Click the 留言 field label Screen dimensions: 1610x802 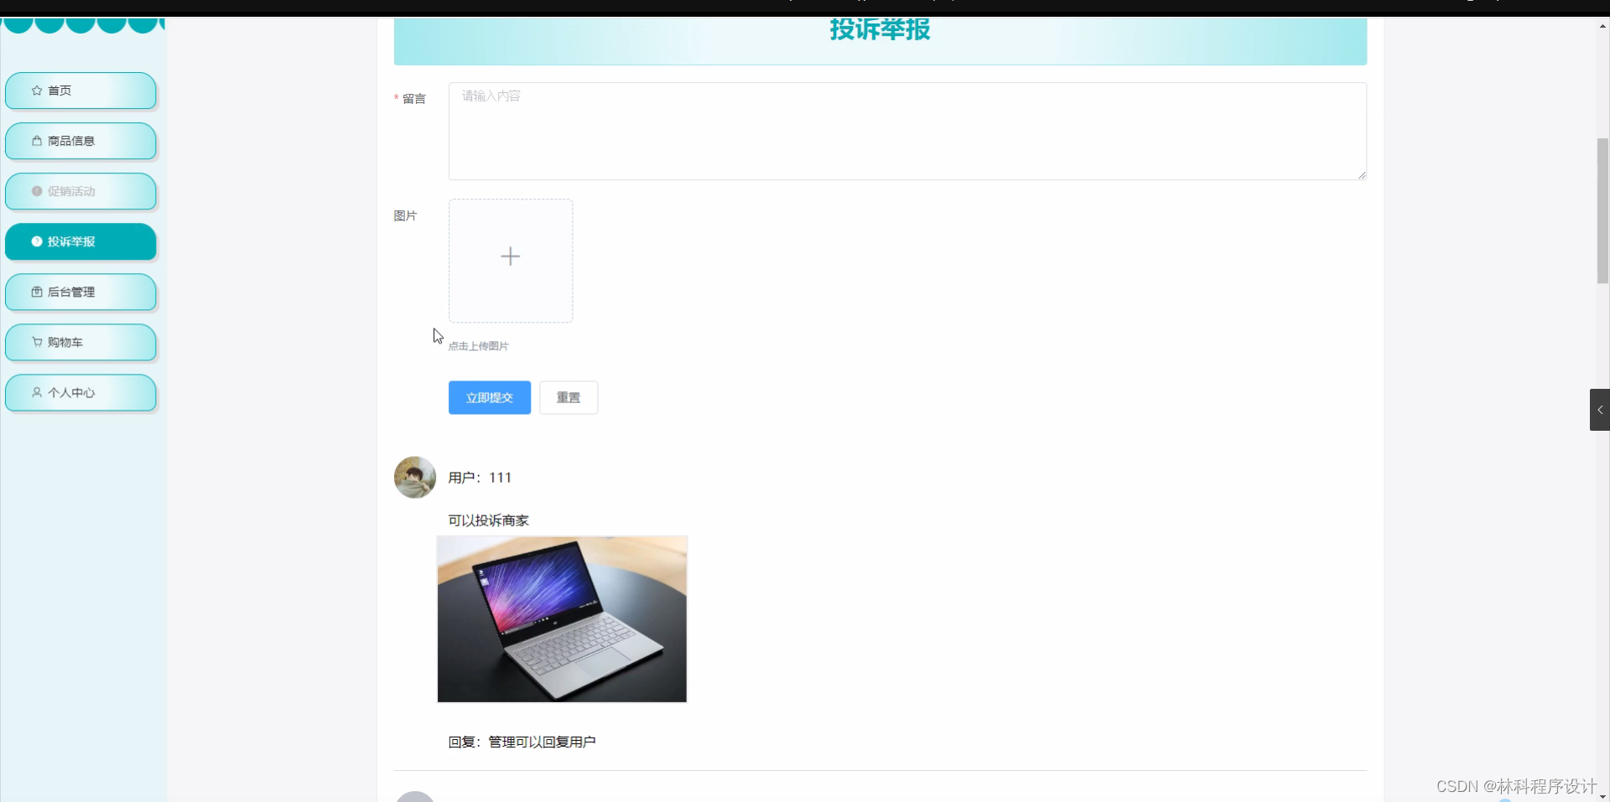click(413, 99)
